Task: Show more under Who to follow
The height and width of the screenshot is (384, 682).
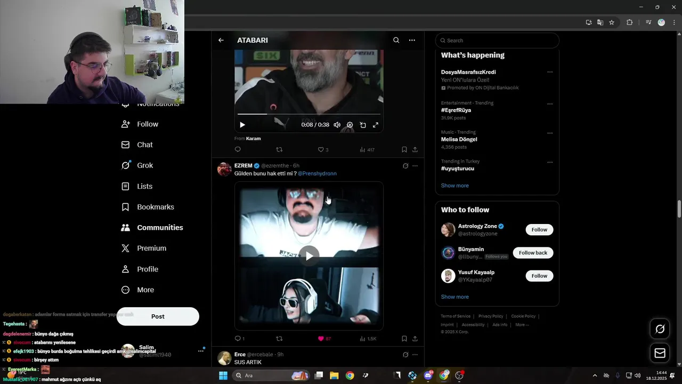Action: click(455, 297)
